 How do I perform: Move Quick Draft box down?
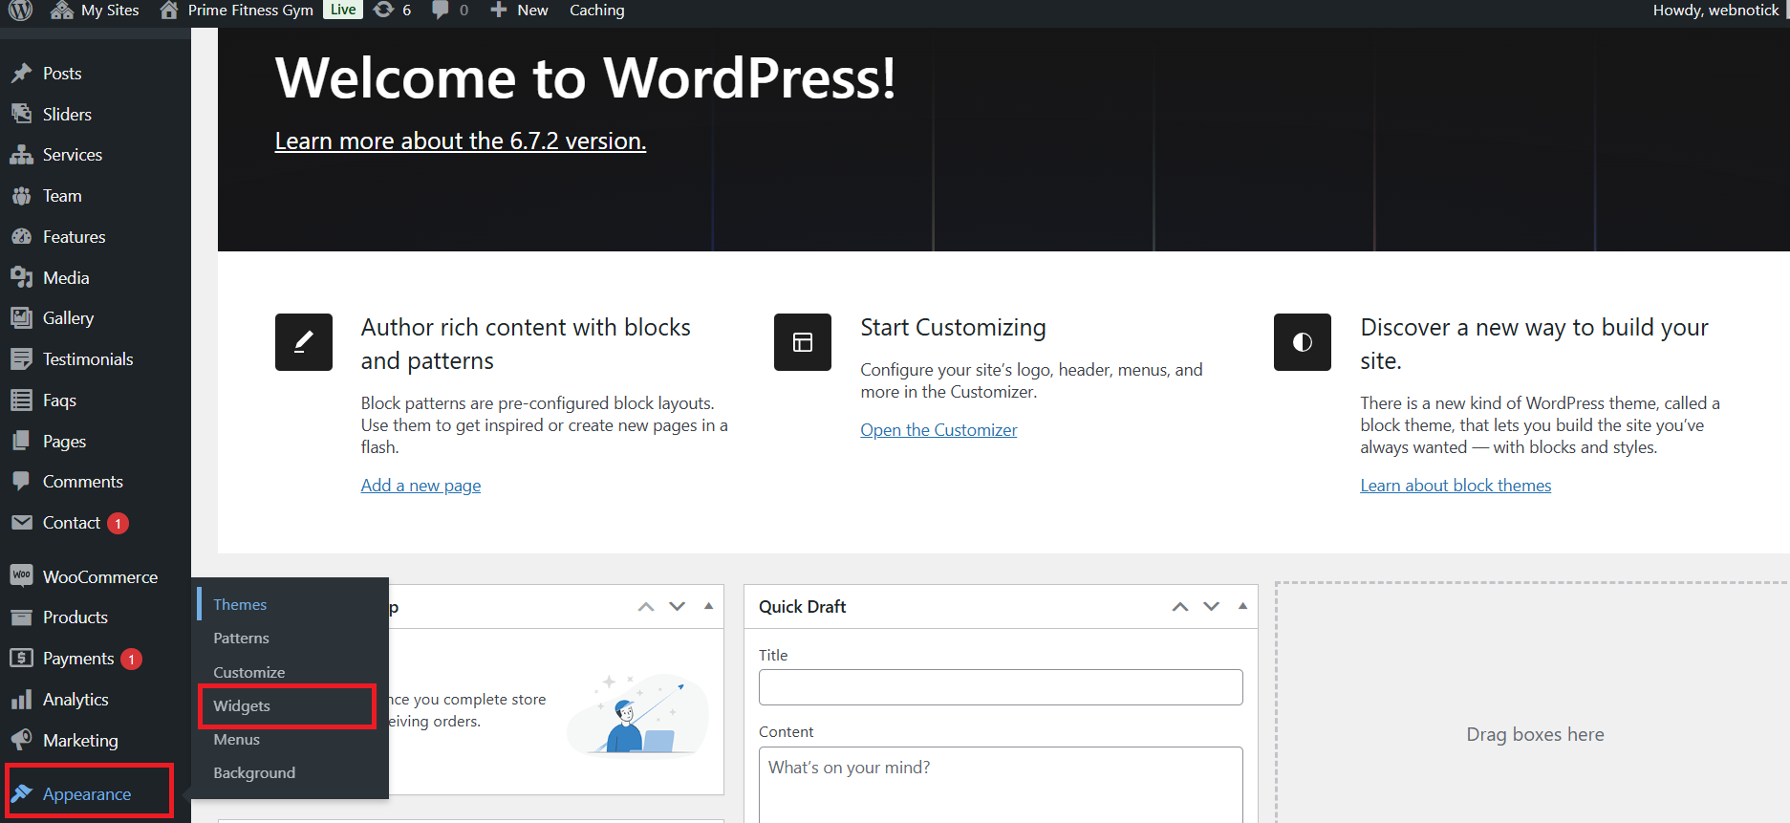1211,607
